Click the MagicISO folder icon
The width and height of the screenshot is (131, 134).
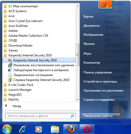tap(5, 95)
